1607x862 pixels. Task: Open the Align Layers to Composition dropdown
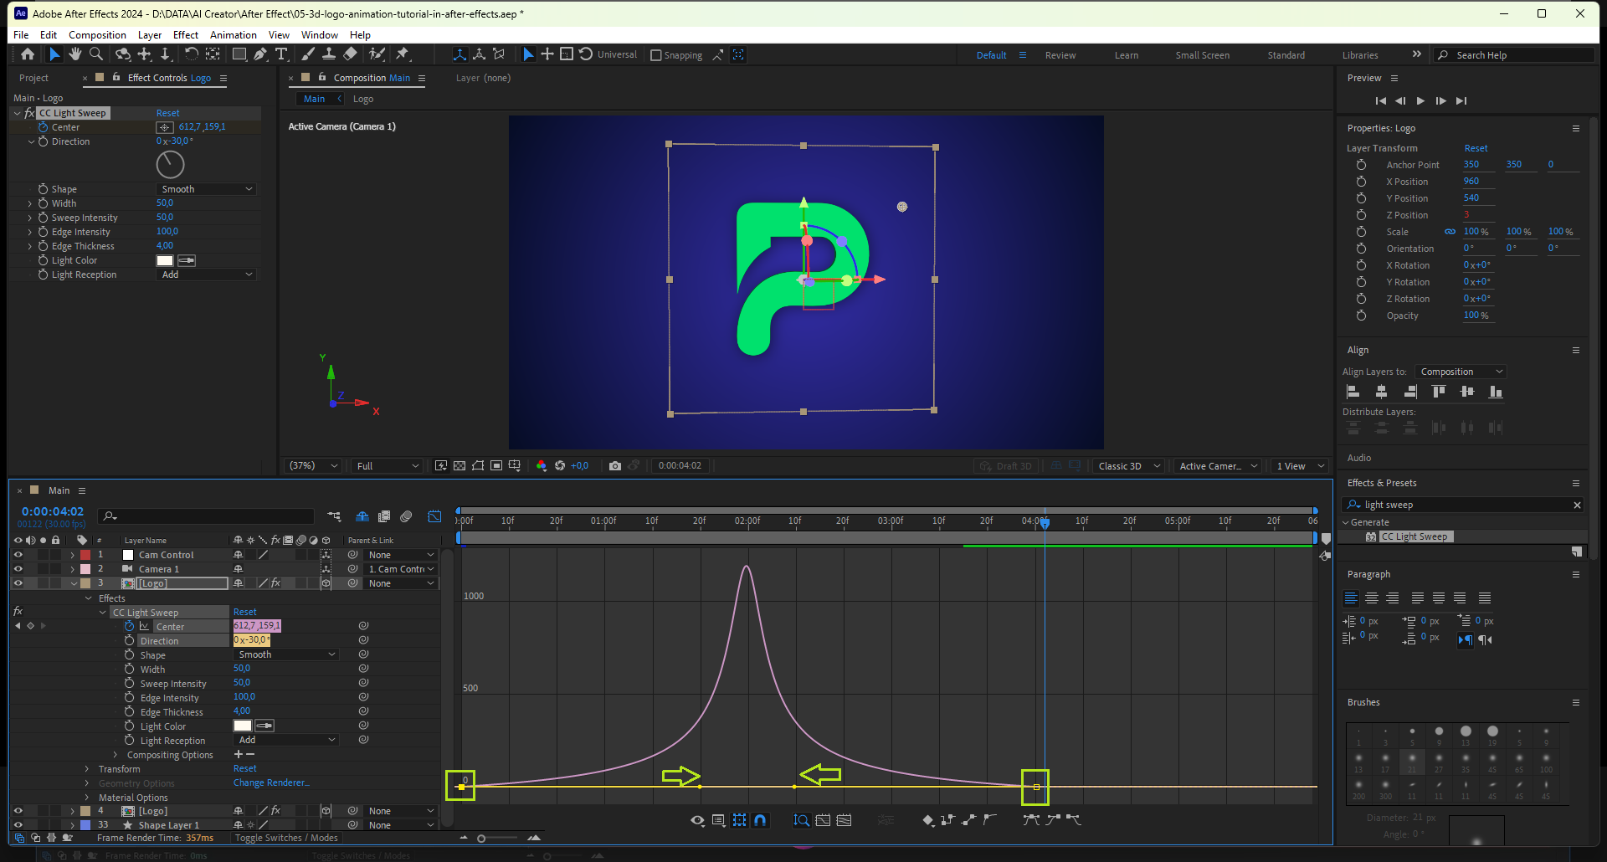1461,372
